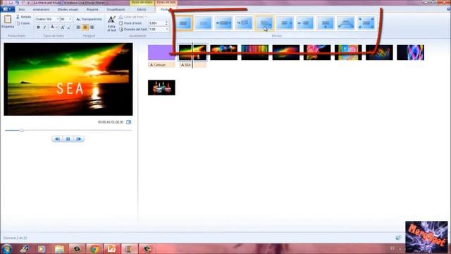Open the Movie Maker application menu button
The image size is (451, 254).
click(x=7, y=9)
